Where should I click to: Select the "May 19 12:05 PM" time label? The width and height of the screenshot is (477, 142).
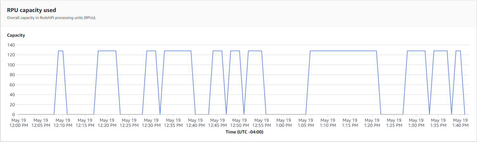tap(41, 123)
